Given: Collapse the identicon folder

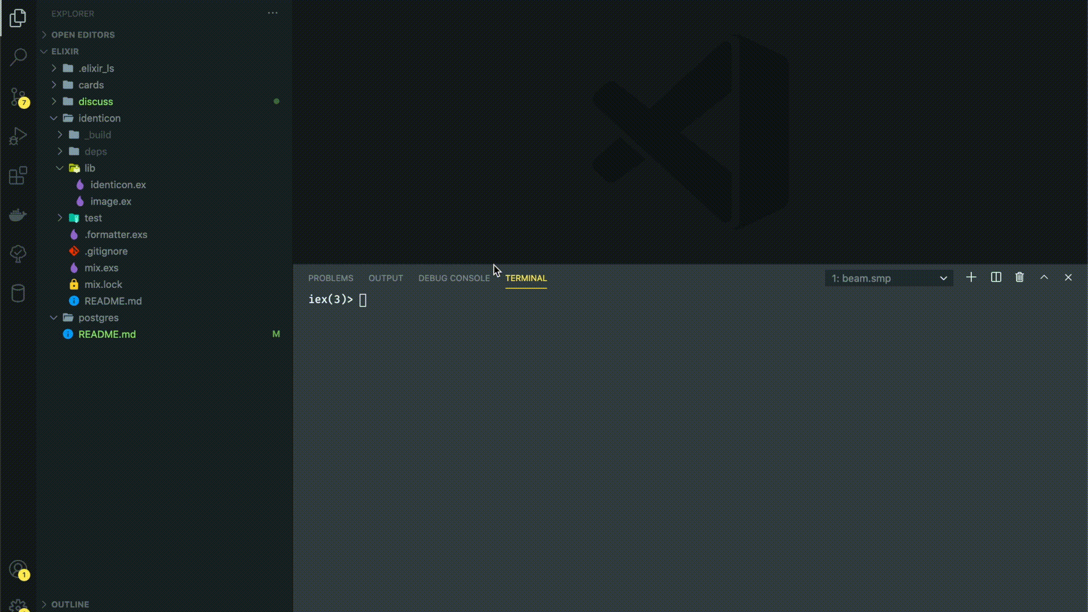Looking at the screenshot, I should click(x=99, y=118).
